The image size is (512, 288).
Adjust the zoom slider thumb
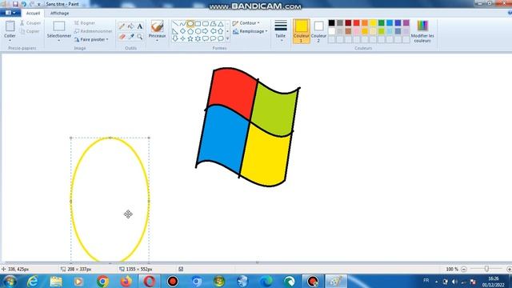(486, 269)
